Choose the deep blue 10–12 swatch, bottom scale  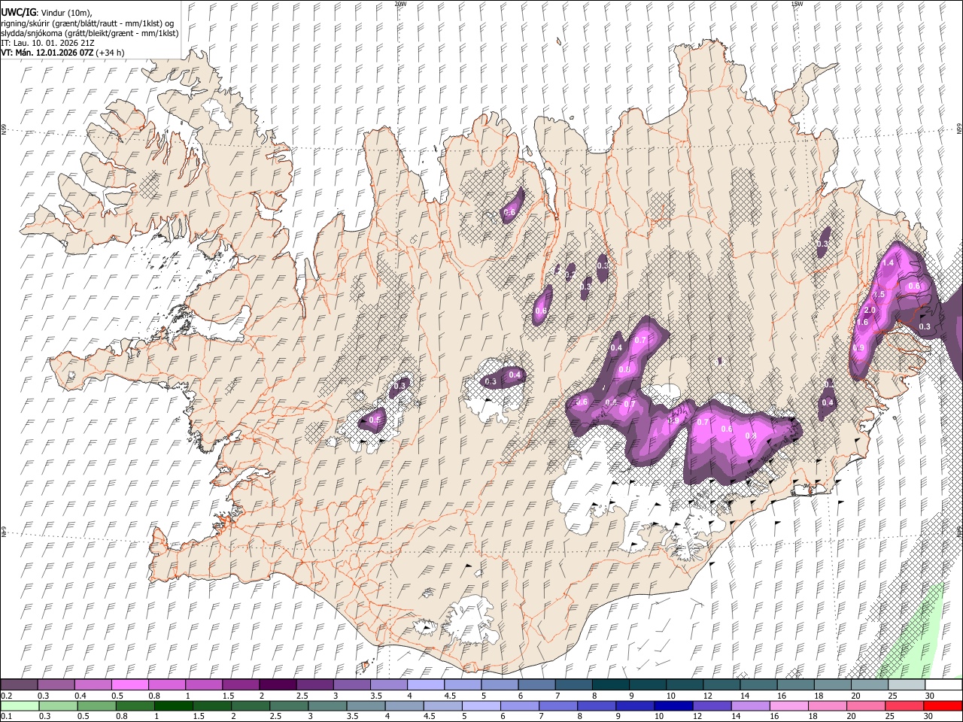673,705
